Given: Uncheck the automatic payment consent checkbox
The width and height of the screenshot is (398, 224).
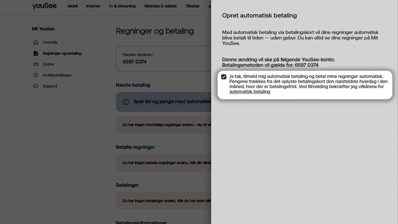Looking at the screenshot, I should point(224,77).
